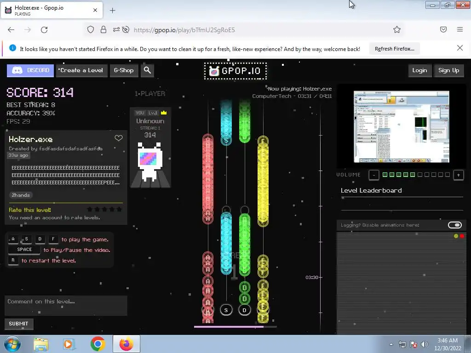The height and width of the screenshot is (353, 471).
Task: Open the Pocket save icon
Action: click(x=443, y=29)
